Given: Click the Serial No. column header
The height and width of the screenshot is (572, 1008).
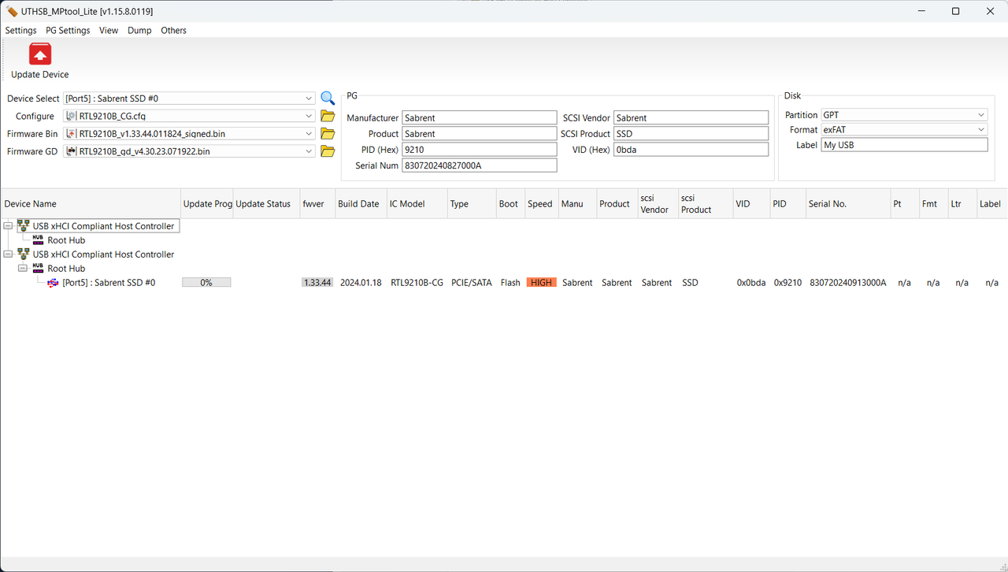Looking at the screenshot, I should coord(848,203).
